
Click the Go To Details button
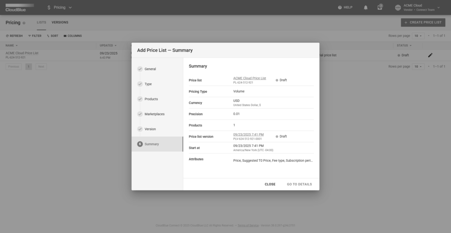pos(299,184)
